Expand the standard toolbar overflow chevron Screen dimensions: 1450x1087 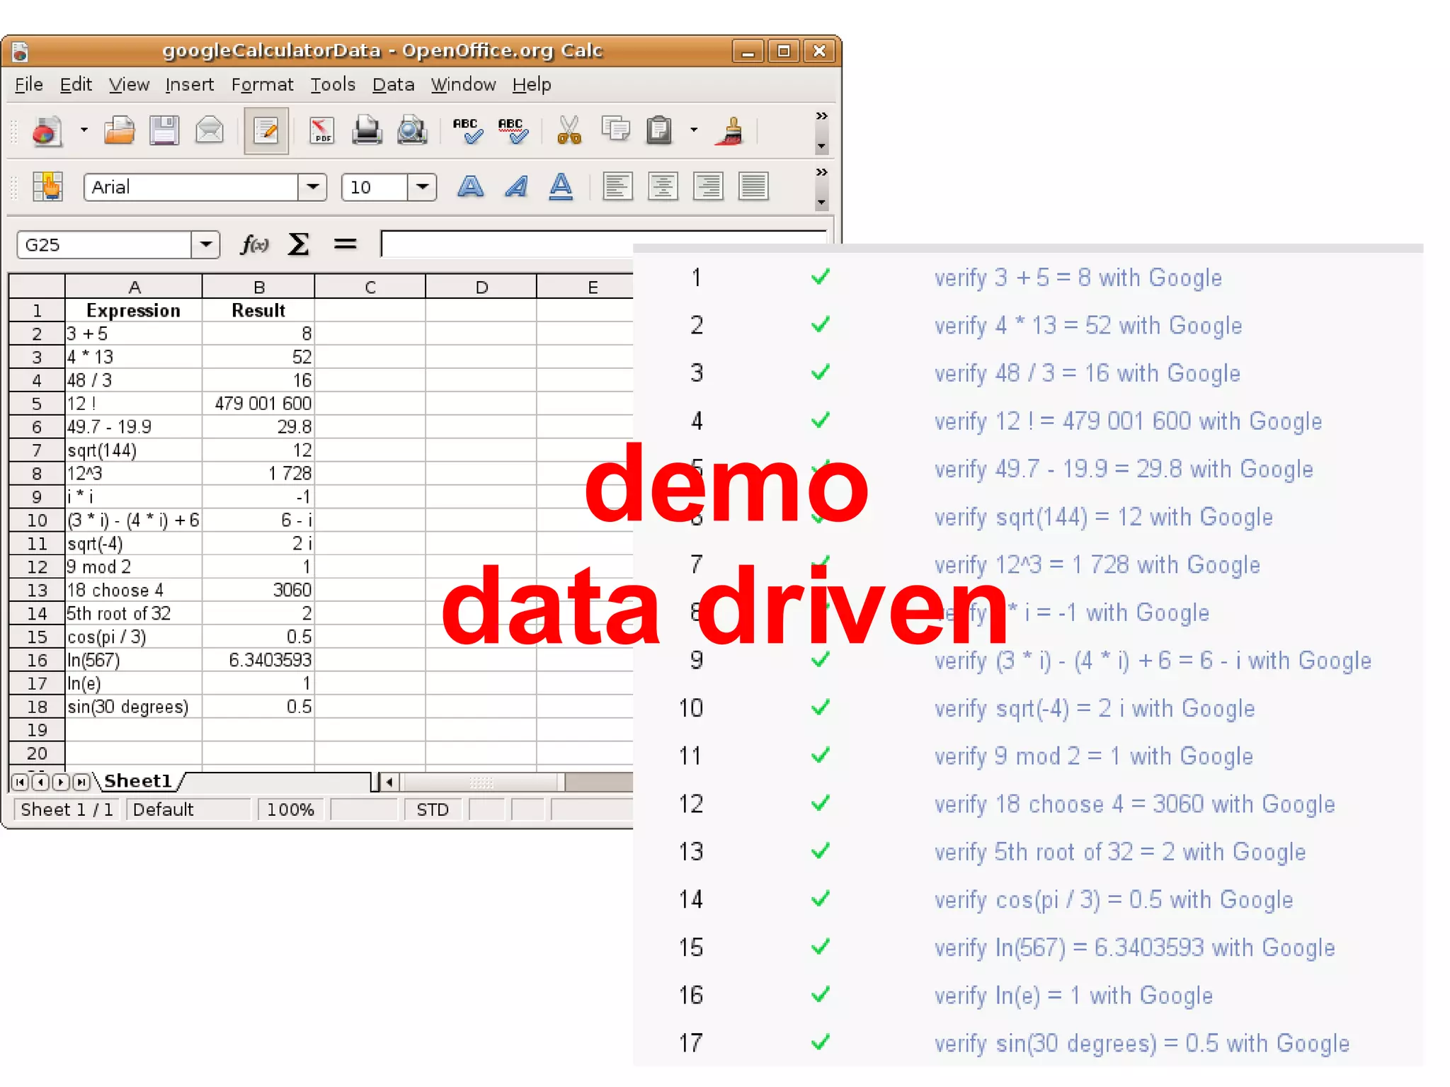(821, 116)
